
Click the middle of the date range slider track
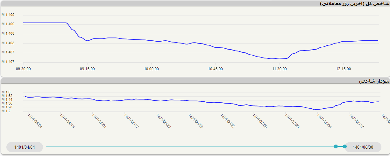(191, 146)
